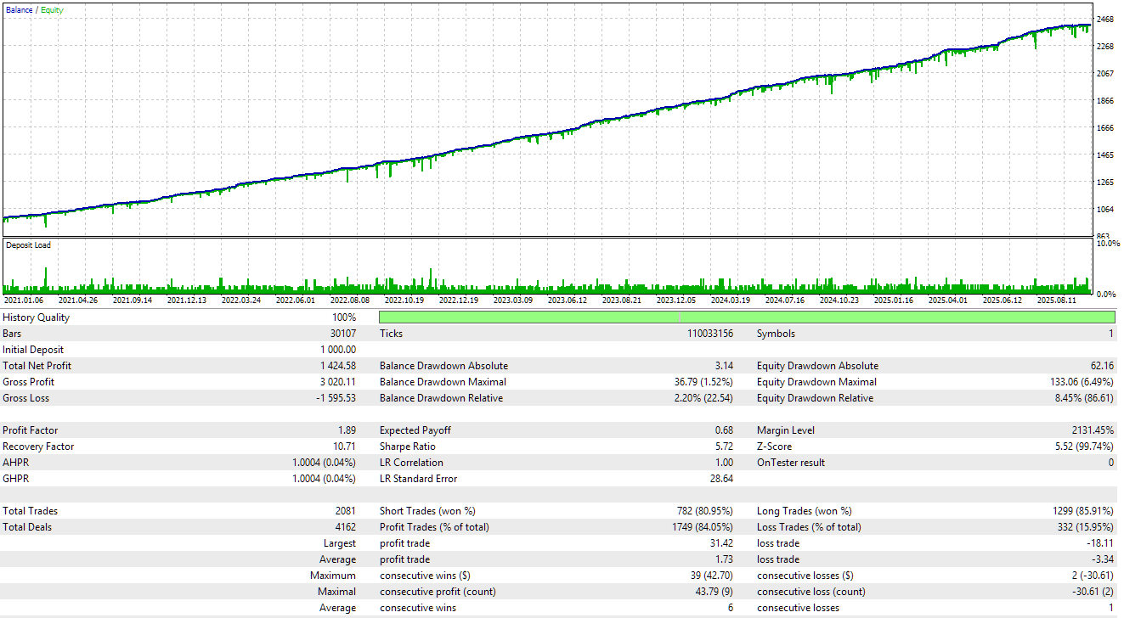This screenshot has width=1124, height=618.
Task: Click the Sharpe Ratio value 5.72
Action: click(724, 447)
